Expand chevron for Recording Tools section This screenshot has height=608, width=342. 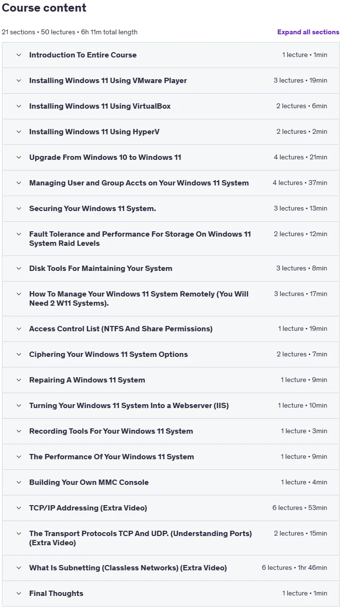(x=19, y=431)
